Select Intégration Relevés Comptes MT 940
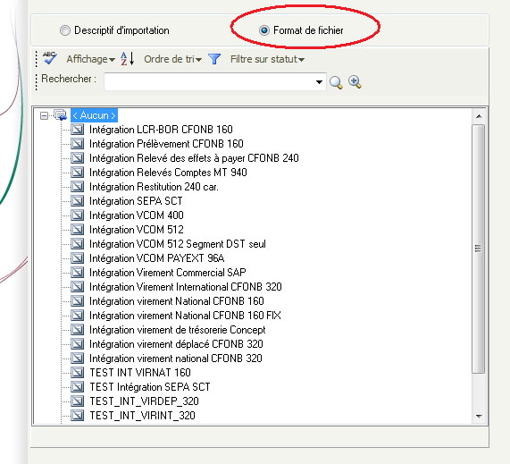This screenshot has width=510, height=464. pyautogui.click(x=168, y=173)
